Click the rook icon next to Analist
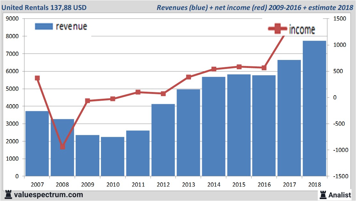This screenshot has height=201, width=356. (323, 194)
